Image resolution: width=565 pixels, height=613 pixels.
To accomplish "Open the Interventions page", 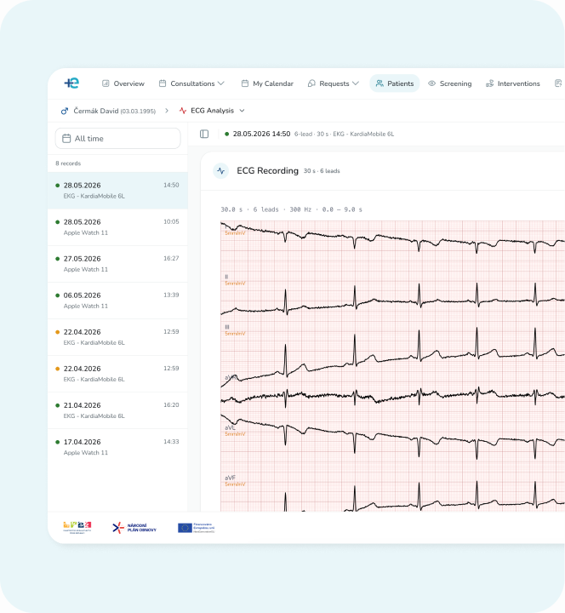I will pyautogui.click(x=512, y=83).
